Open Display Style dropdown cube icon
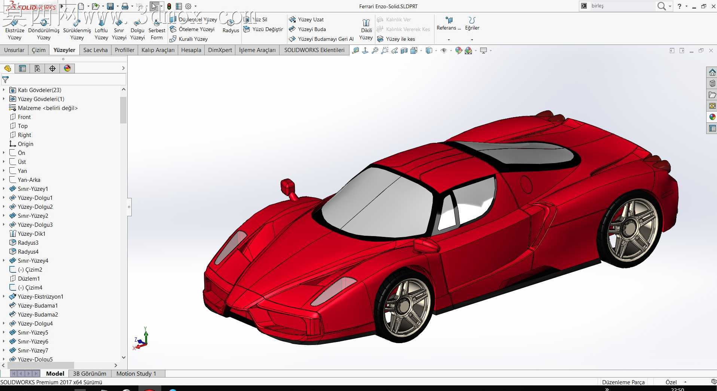 point(429,51)
